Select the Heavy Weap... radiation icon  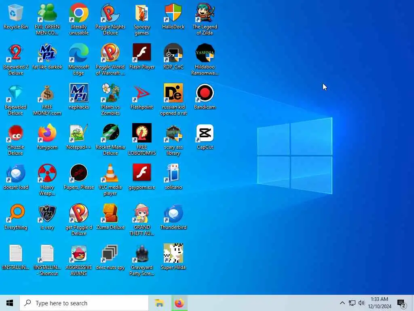[47, 180]
